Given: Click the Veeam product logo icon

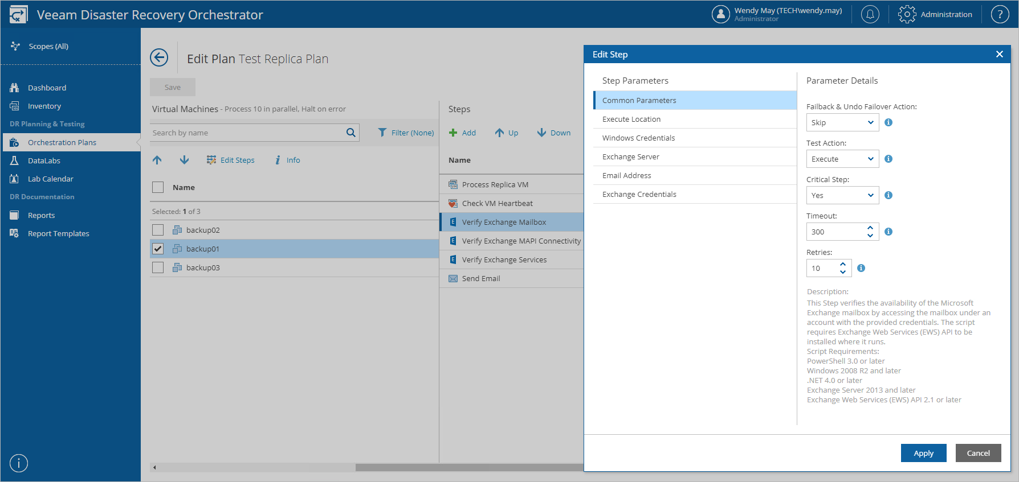Looking at the screenshot, I should [18, 14].
